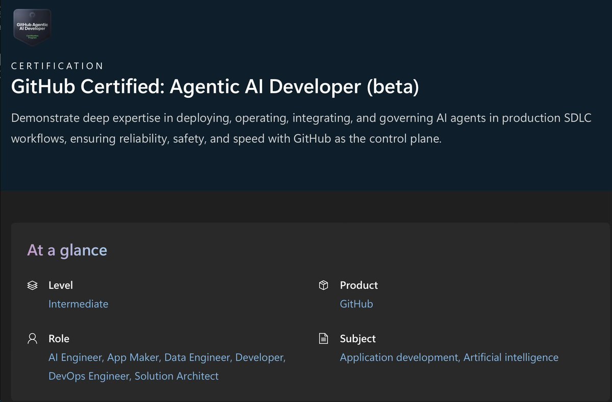Click the Role person icon

32,339
